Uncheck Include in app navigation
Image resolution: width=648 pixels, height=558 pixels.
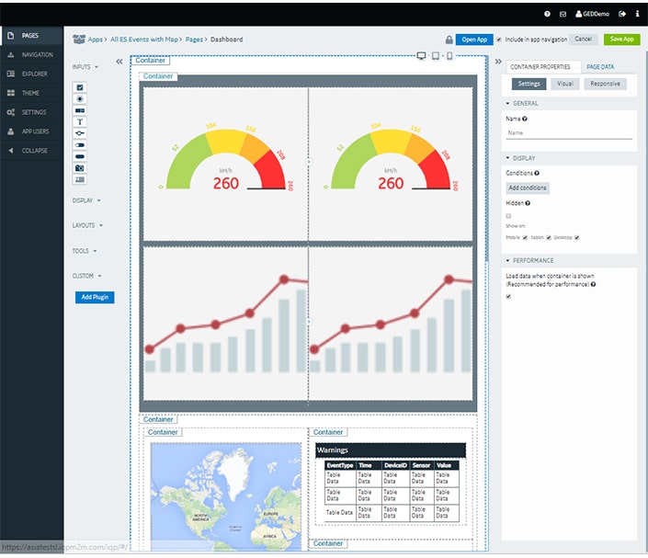(x=499, y=40)
